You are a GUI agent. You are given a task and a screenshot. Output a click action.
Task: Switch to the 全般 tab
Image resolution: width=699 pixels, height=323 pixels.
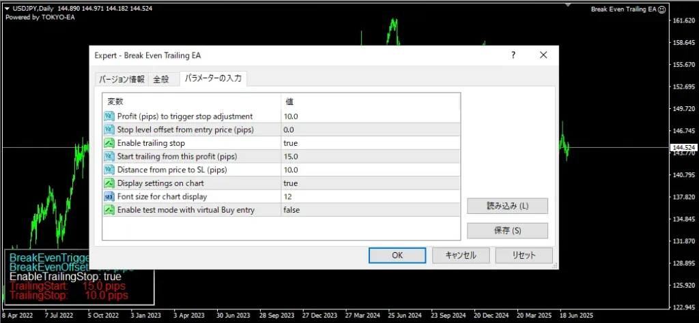point(161,80)
